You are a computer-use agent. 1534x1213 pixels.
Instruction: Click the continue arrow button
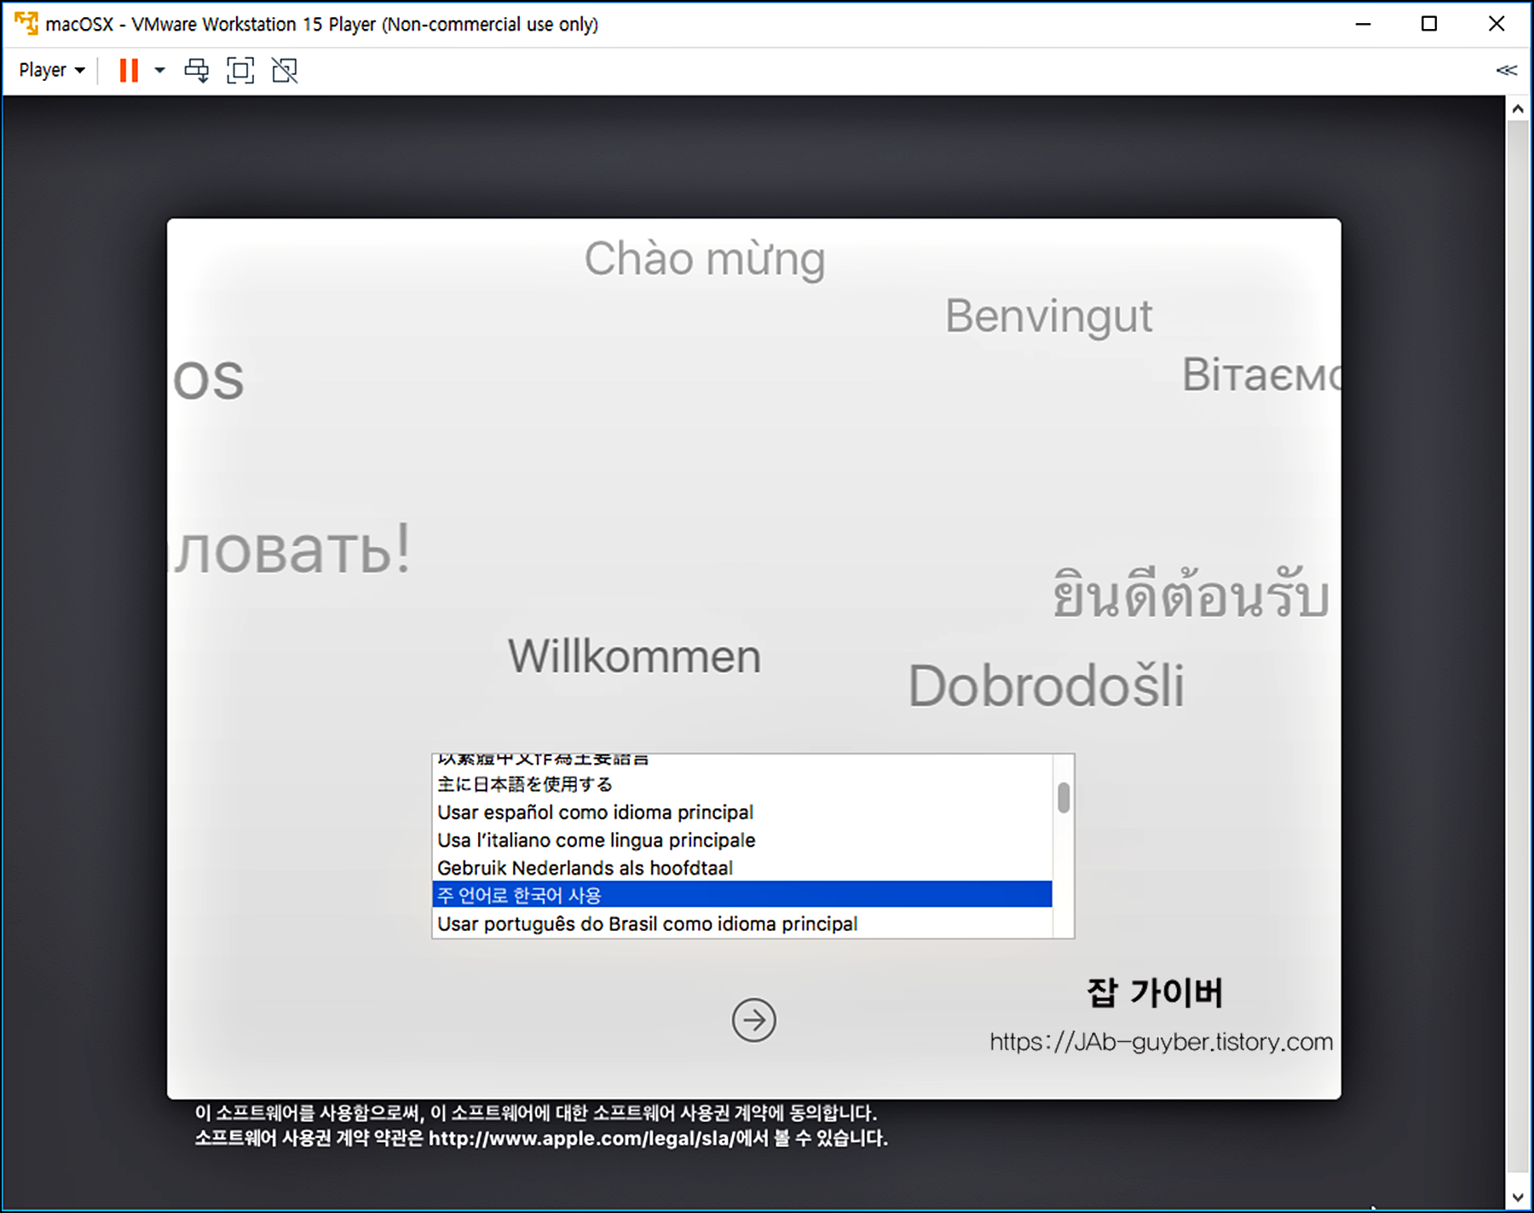pos(753,1019)
